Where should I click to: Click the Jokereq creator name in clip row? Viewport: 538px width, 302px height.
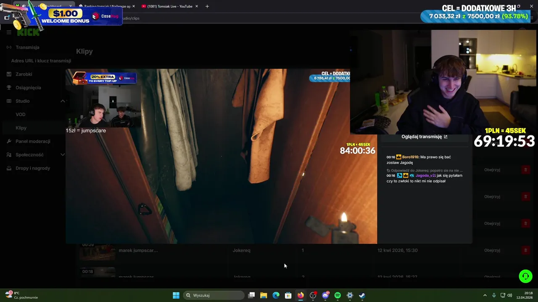point(241,250)
